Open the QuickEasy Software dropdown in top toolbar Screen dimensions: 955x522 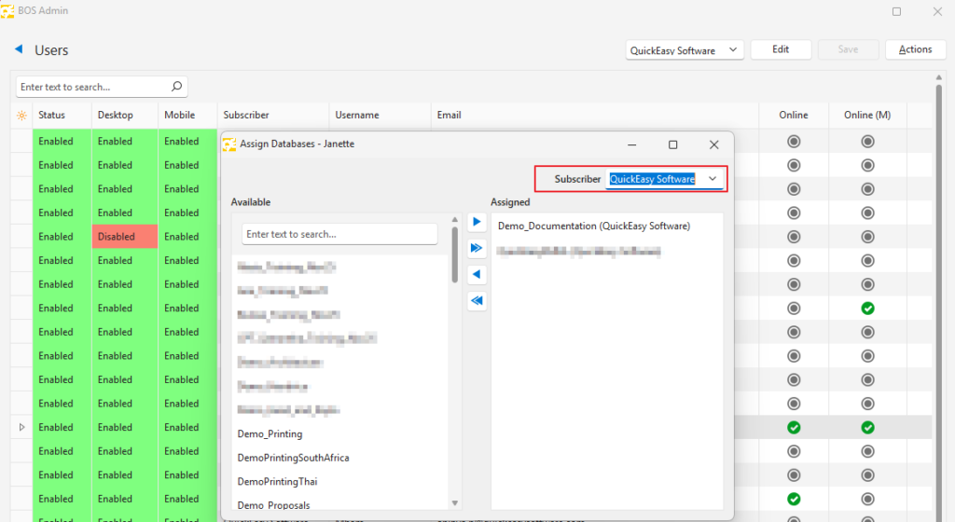[x=733, y=50]
